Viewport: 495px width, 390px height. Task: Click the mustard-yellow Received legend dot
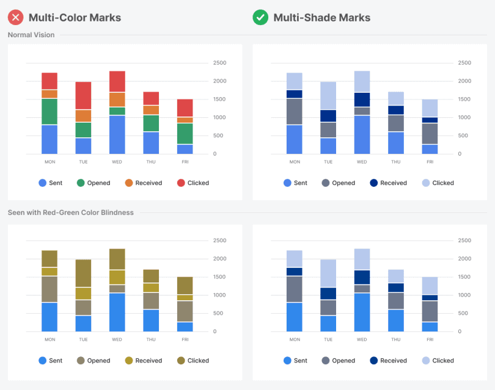point(129,360)
